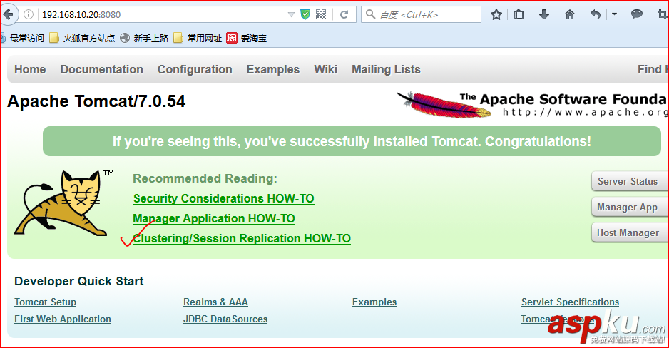Open the chat bubble icon
This screenshot has width=669, height=348.
[x=637, y=14]
